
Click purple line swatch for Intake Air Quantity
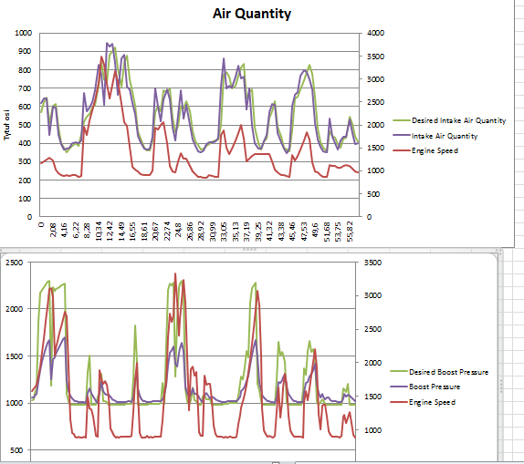click(402, 135)
